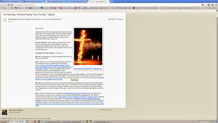Open a new browser tab
This screenshot has height=123, width=218.
112,1
